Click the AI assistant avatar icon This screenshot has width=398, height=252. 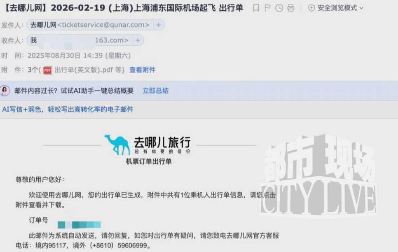coord(5,91)
